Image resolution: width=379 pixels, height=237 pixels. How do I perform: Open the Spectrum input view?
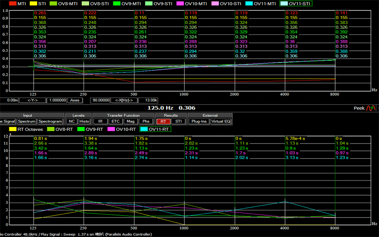[x=27, y=121]
